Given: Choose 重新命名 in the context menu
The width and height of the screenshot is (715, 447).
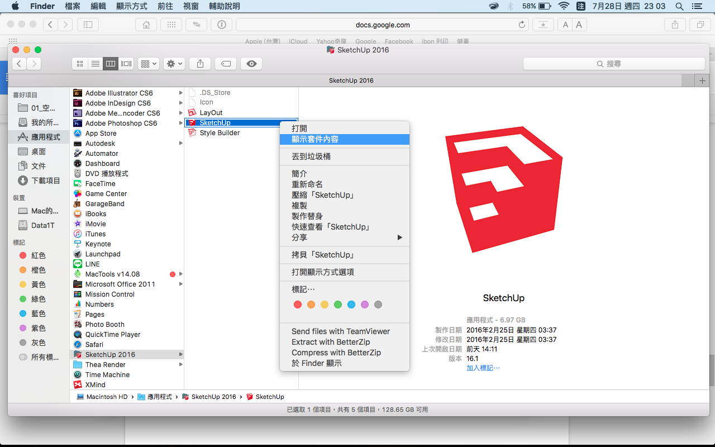Looking at the screenshot, I should (345, 184).
